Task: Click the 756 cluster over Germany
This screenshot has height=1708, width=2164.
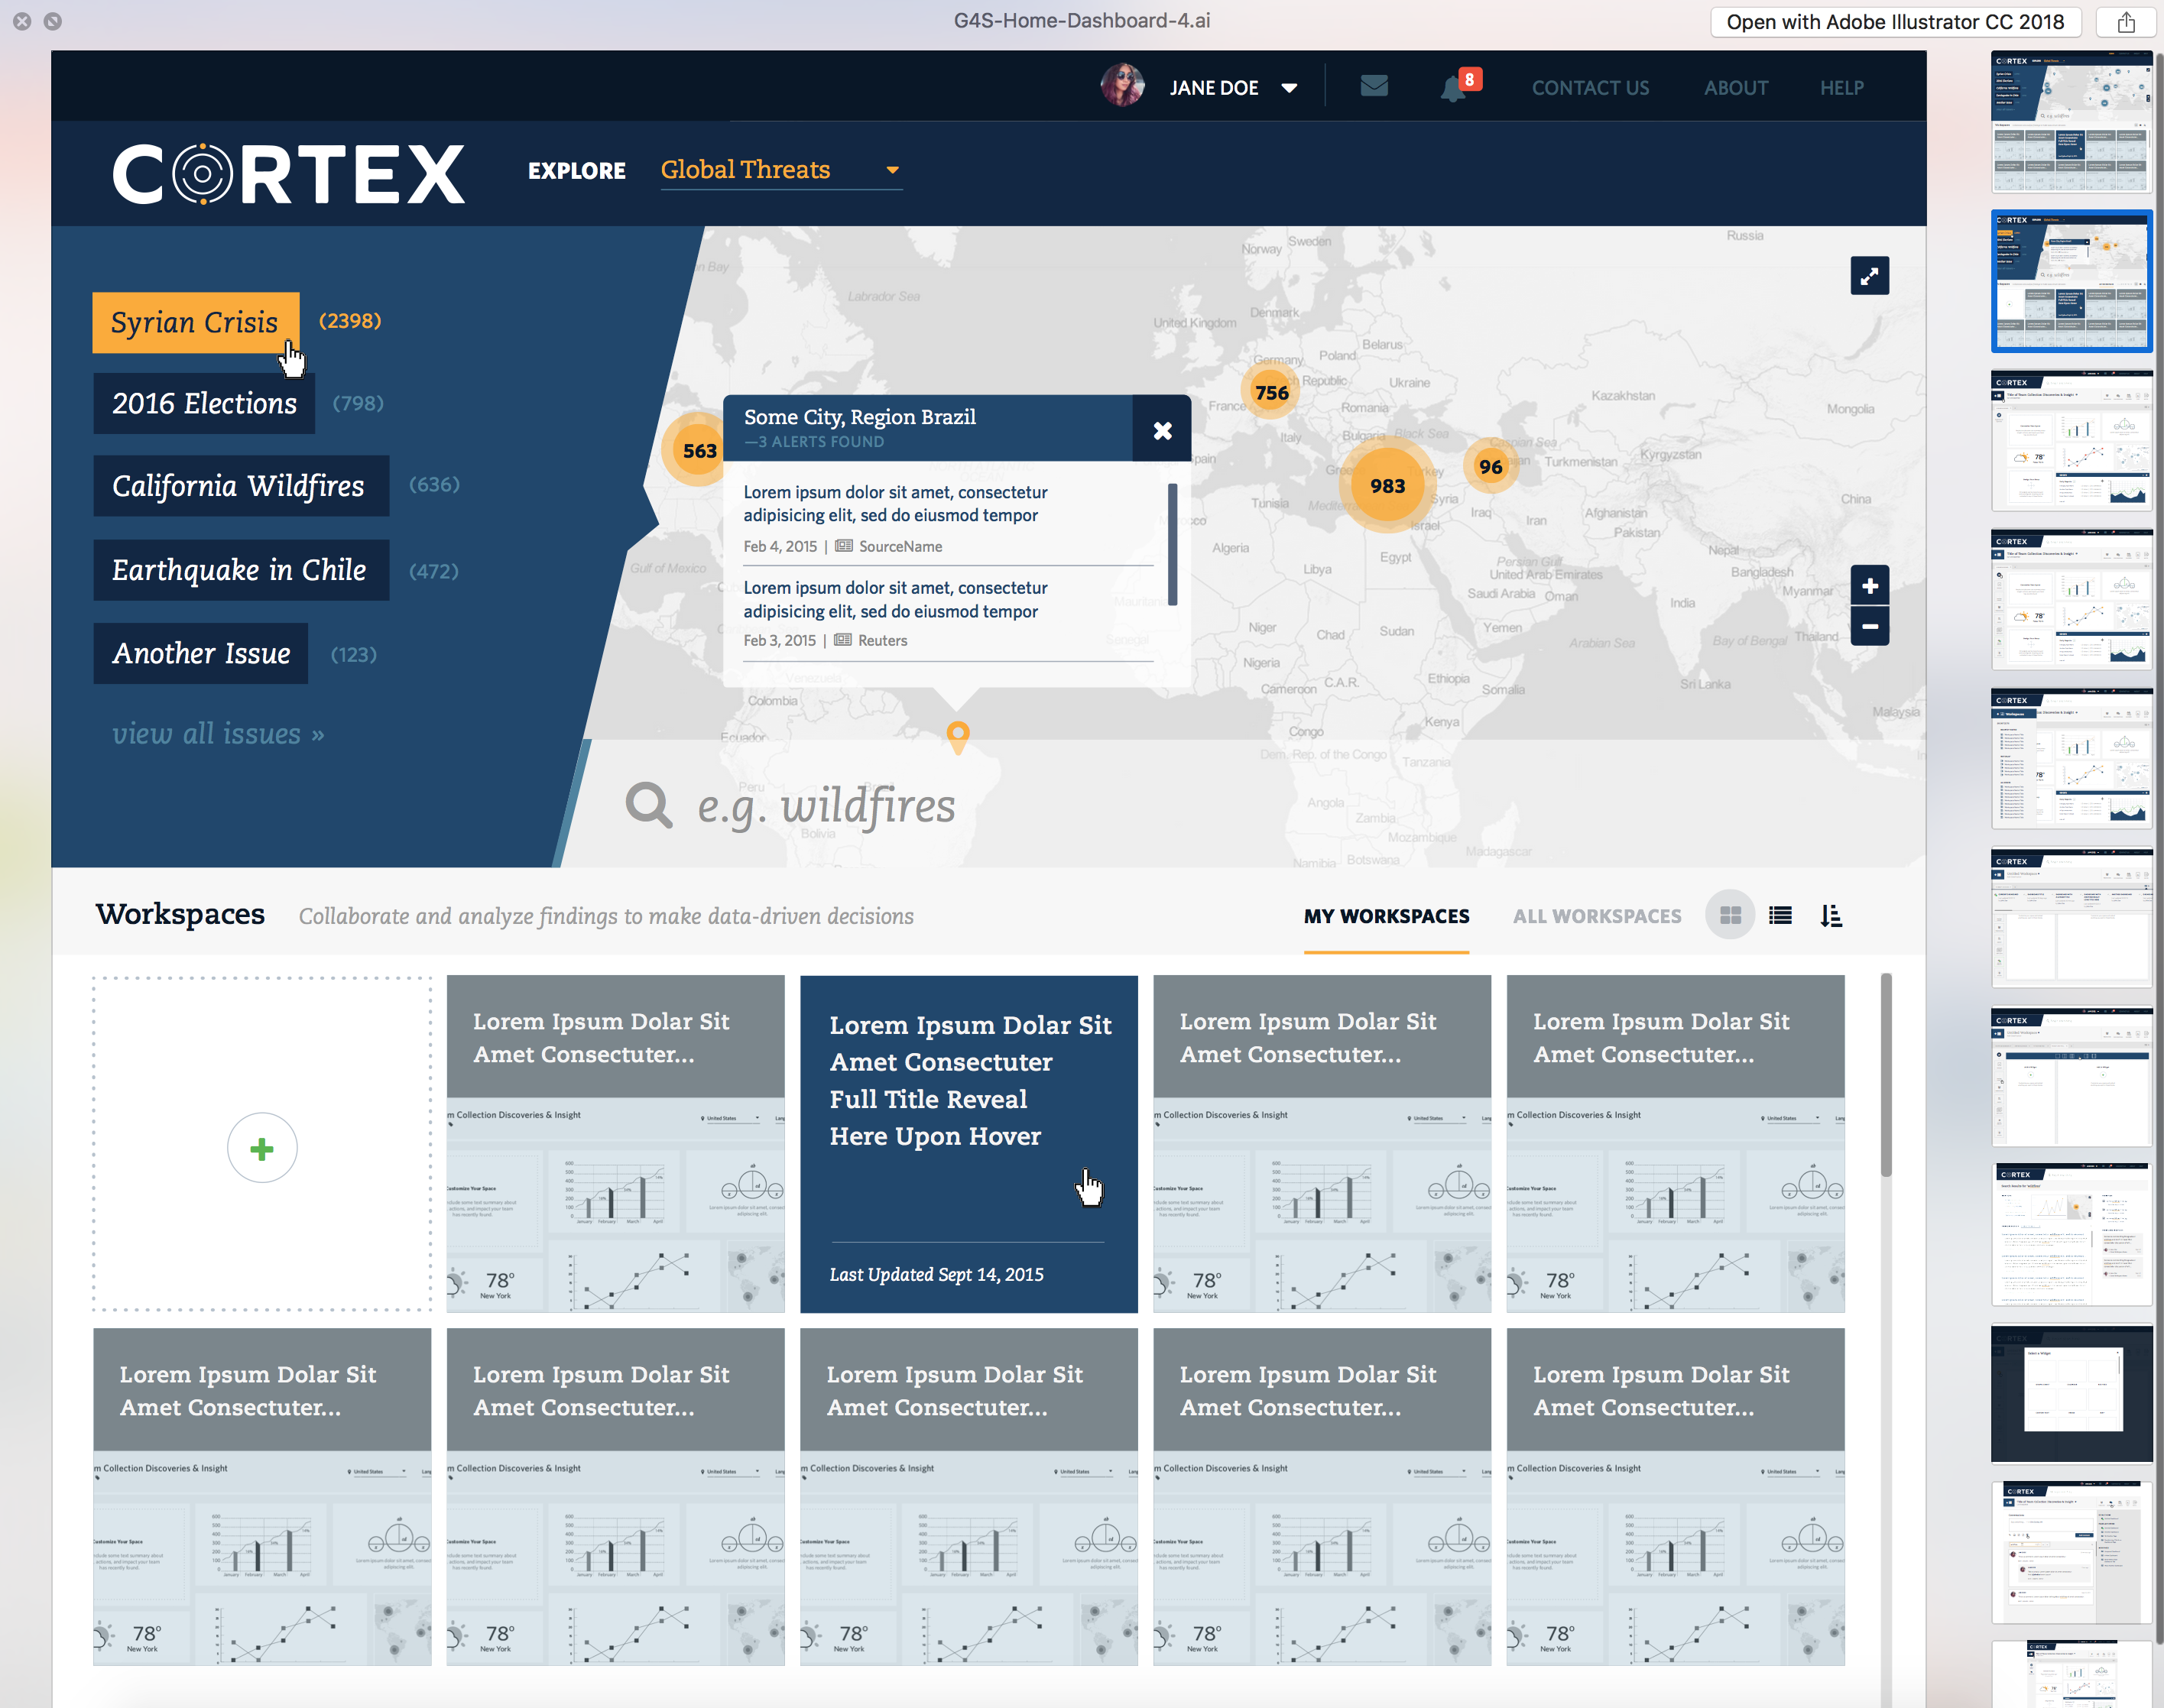Action: 1271,393
